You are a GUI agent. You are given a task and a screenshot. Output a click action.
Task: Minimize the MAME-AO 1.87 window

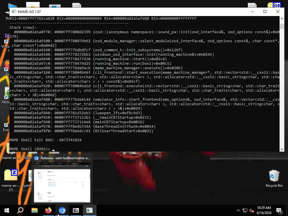(x=252, y=12)
